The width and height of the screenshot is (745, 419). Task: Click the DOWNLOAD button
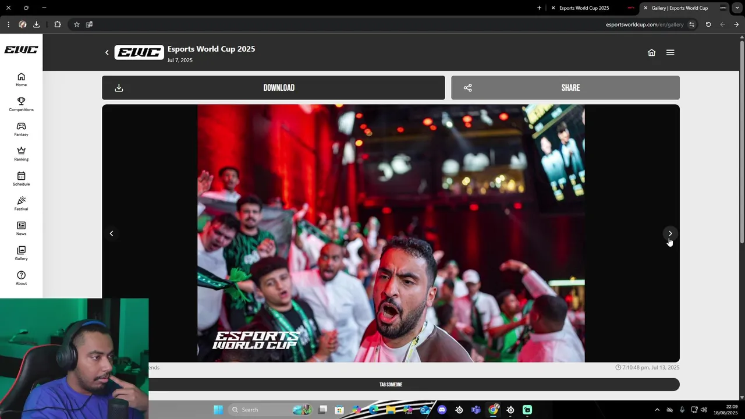(274, 88)
